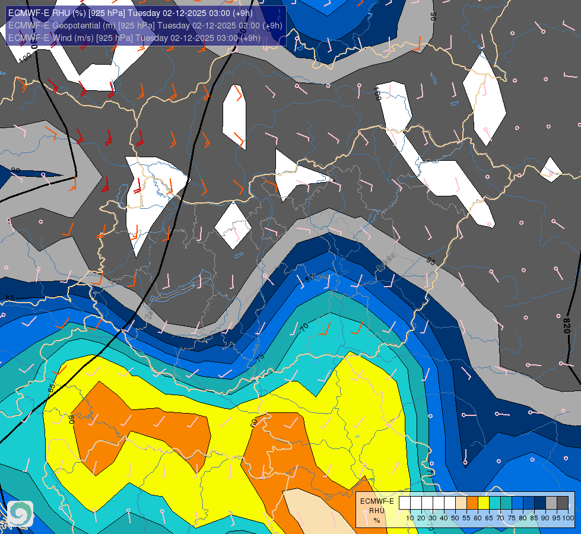Screen dimensions: 581x534
Task: Pick the yellow 60–65 legend swatch
Action: [x=484, y=503]
